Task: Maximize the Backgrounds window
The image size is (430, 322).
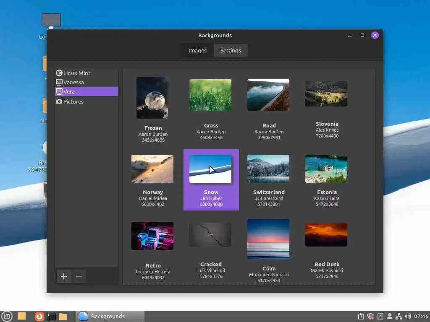Action: (x=362, y=35)
